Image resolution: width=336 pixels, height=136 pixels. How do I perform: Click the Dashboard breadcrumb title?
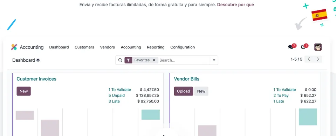tap(23, 60)
